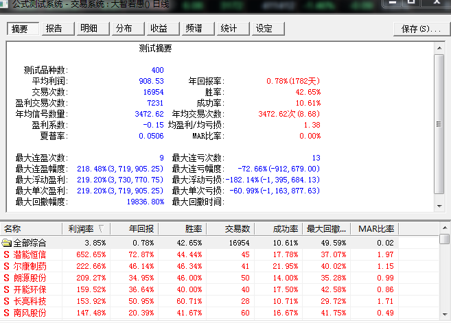Image resolution: width=451 pixels, height=323 pixels.
Task: Click the 统计 button
Action: pyautogui.click(x=229, y=29)
